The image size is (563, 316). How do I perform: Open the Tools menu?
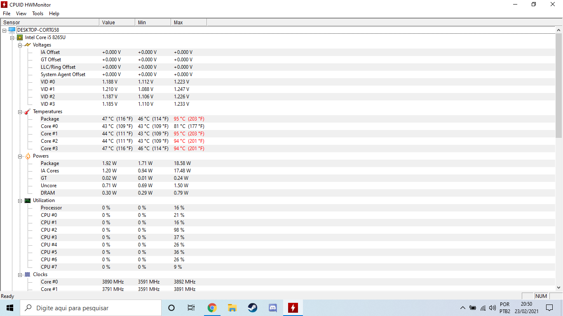point(38,14)
